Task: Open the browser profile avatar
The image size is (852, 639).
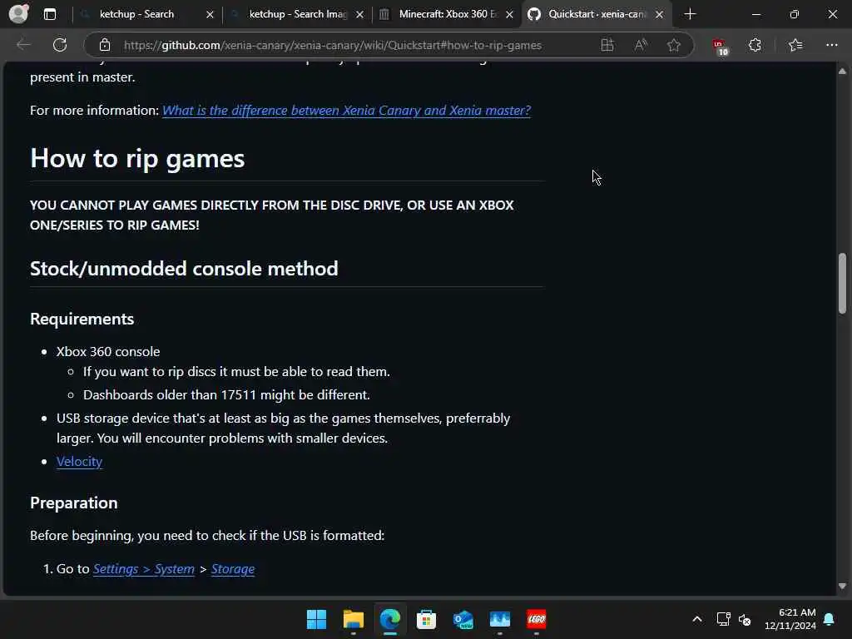Action: 19,13
